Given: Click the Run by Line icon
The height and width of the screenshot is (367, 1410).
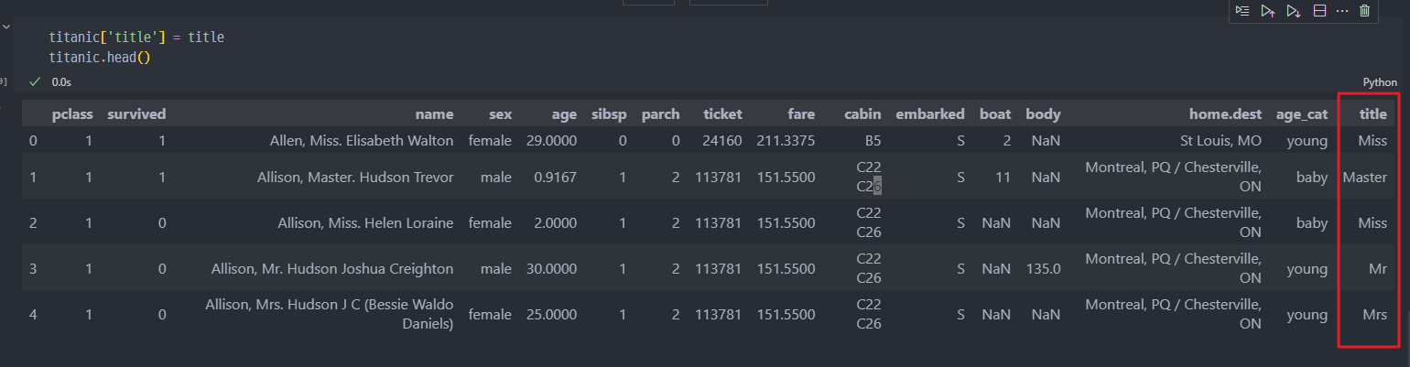Looking at the screenshot, I should [1242, 11].
